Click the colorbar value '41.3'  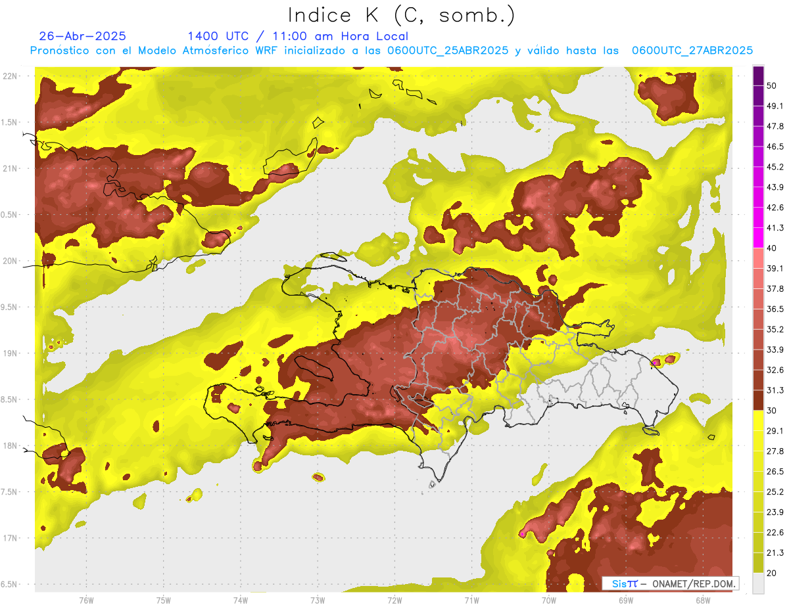pos(775,228)
